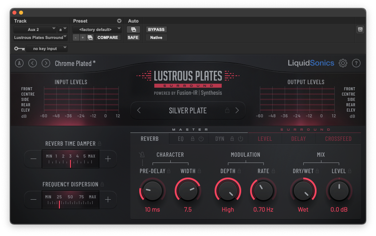Increase Reverb Time Damper with plus
Image resolution: width=376 pixels, height=236 pixels.
coord(108,159)
